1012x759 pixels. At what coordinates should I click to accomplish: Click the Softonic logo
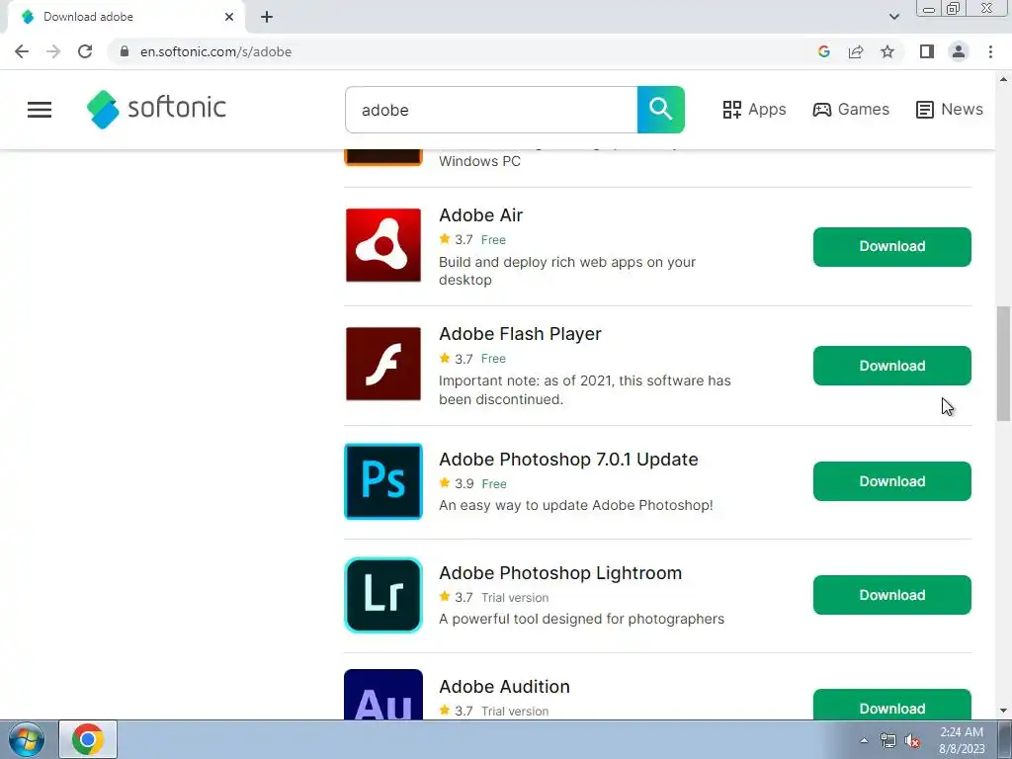coord(156,109)
